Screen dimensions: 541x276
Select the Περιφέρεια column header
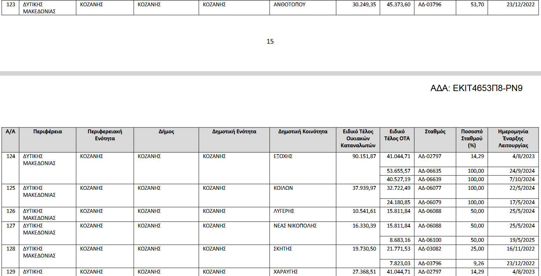pos(48,132)
